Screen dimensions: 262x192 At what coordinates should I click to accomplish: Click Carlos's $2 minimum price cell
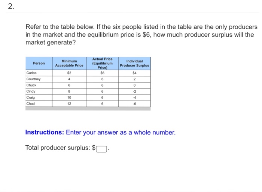[69, 73]
